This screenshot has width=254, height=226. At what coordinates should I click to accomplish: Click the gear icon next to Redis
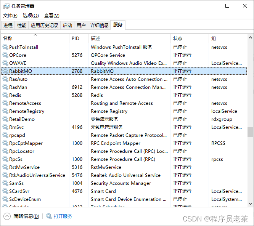click(5, 95)
